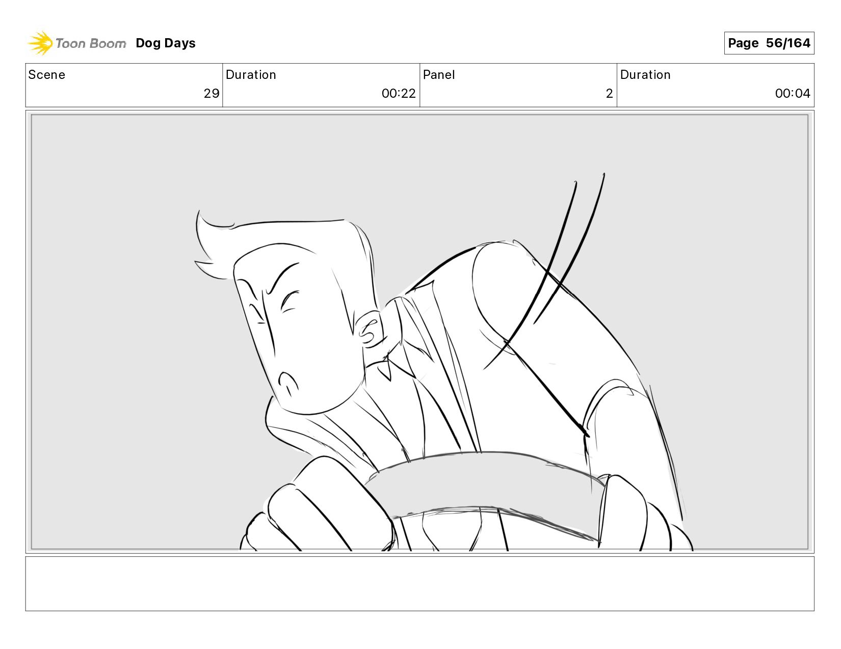The height and width of the screenshot is (649, 841).
Task: Click the storyboard panel drawing
Action: (419, 332)
